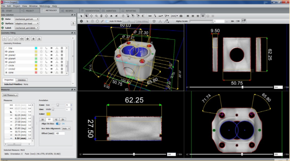Toggle Auto Fit Mode switch
The height and width of the screenshot is (161, 290).
pos(107,21)
